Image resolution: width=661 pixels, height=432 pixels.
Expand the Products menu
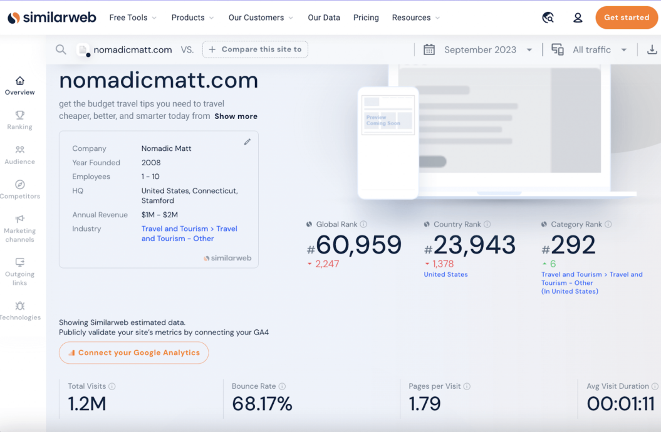(x=192, y=18)
